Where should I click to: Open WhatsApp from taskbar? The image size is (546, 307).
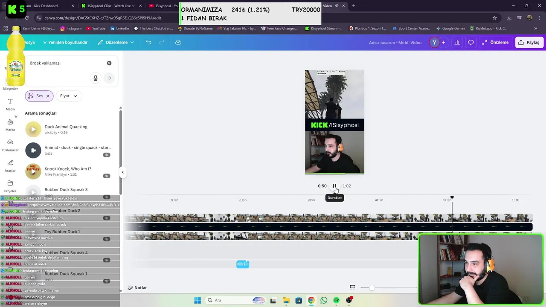(324, 301)
